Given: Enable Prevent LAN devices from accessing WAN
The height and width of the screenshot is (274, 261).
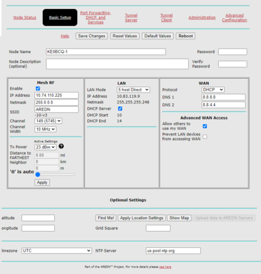Looking at the screenshot, I should click(205, 137).
